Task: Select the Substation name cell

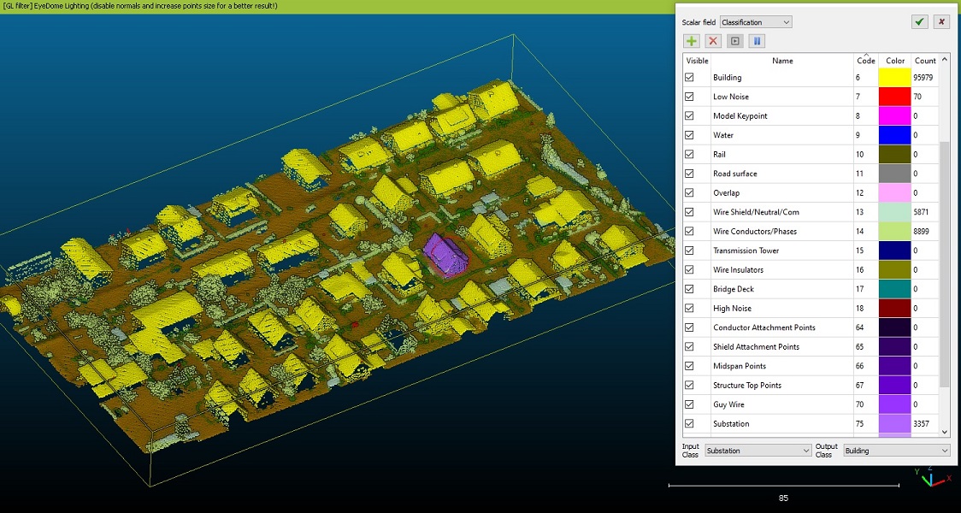Action: click(782, 423)
